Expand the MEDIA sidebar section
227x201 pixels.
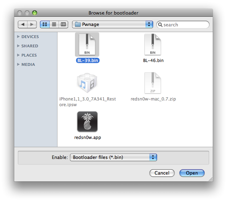pos(19,65)
